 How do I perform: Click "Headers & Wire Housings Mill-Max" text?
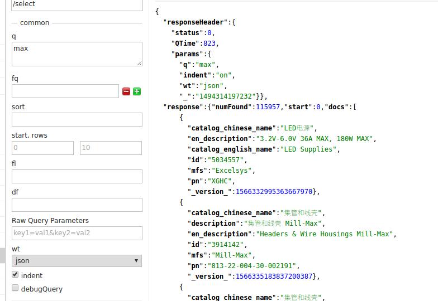tap(325, 234)
